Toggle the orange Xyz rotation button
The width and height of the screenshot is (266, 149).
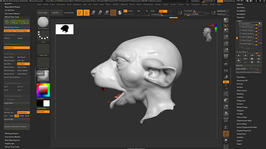(226, 82)
